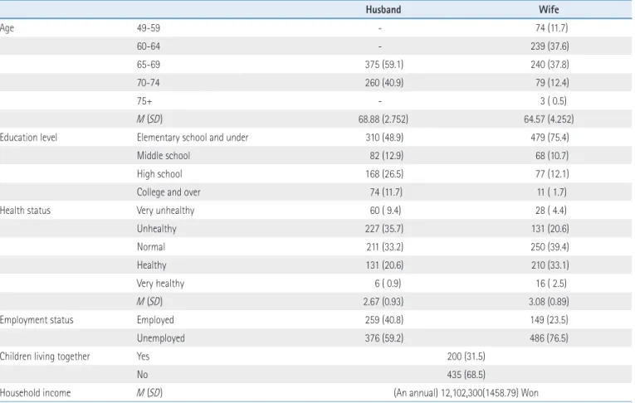Viewport: 635px width, 403px height.
Task: Click the 60-64 age range cell
Action: point(149,46)
